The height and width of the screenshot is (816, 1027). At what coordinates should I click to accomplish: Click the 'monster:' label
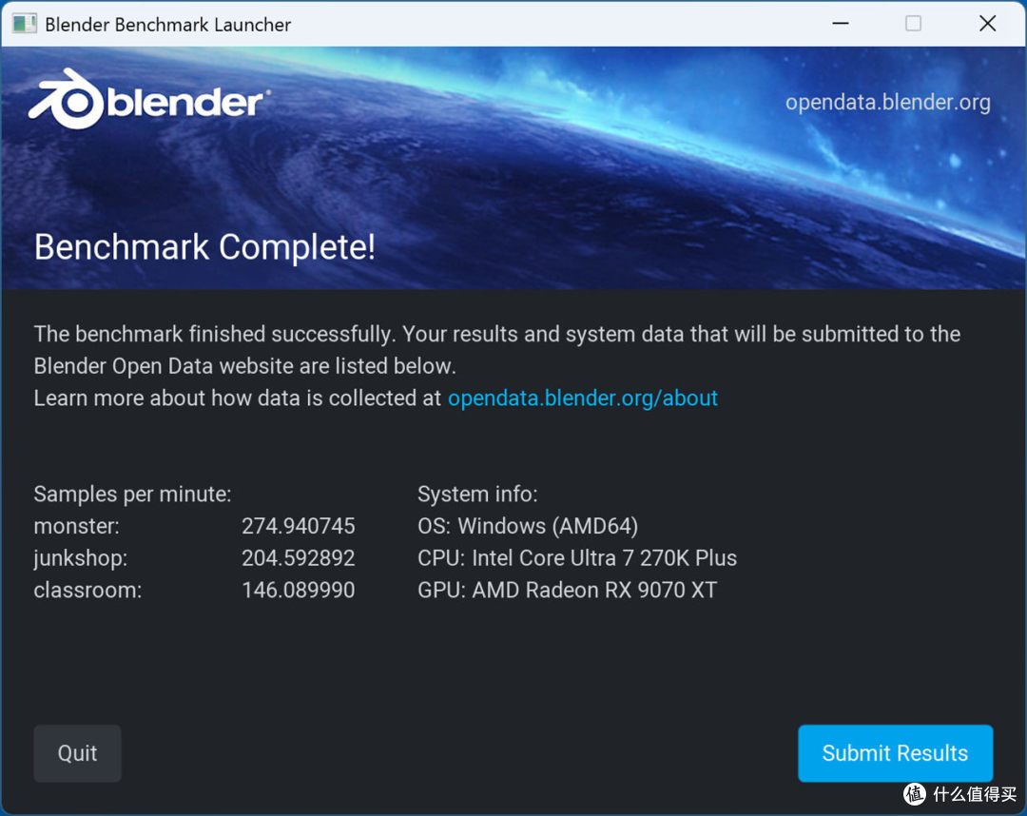click(x=77, y=526)
